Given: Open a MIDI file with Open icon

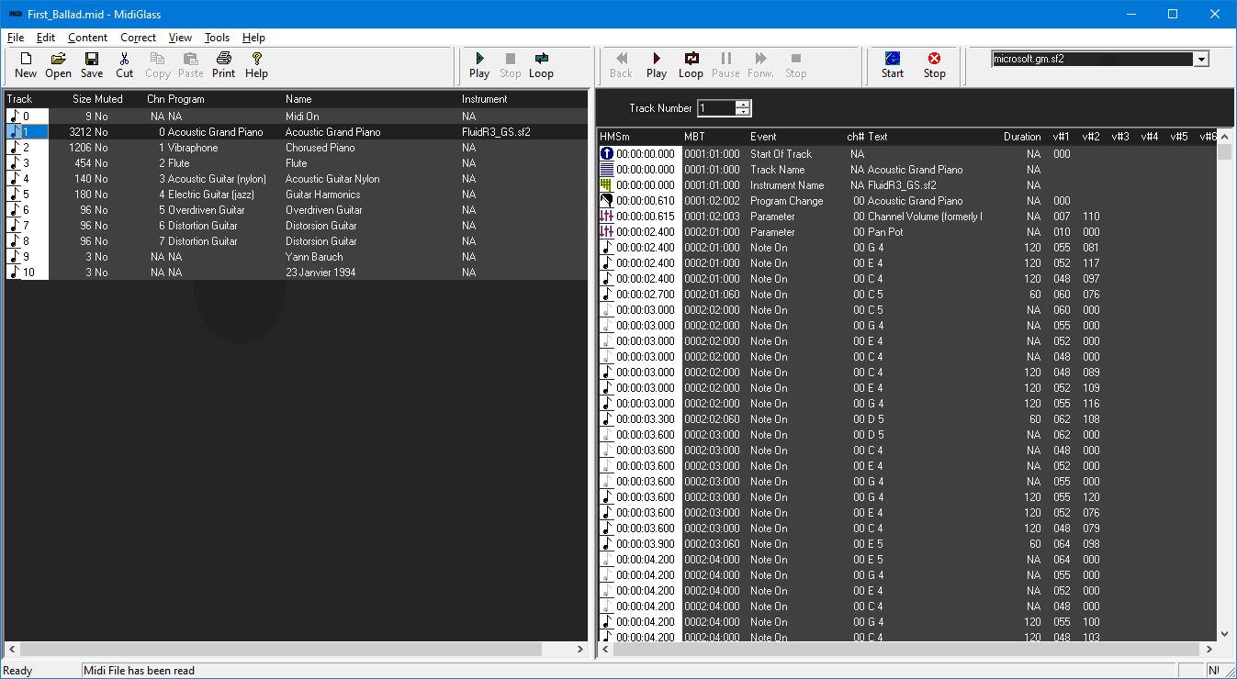Looking at the screenshot, I should (x=58, y=65).
